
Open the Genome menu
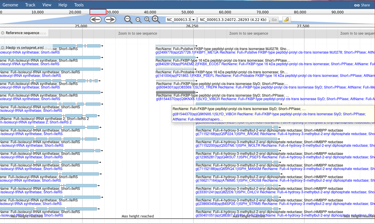pos(10,5)
